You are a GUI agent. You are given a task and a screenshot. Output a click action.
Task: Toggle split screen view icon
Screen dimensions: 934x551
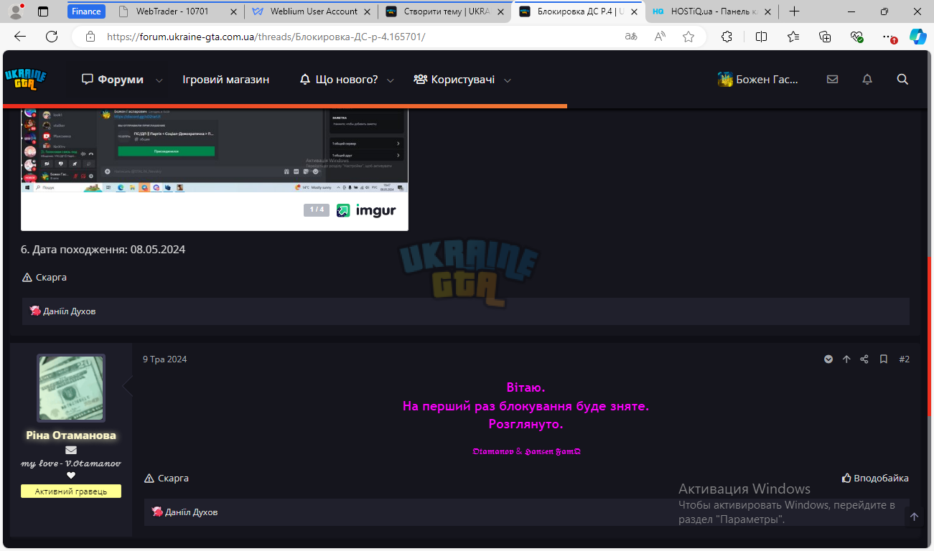pyautogui.click(x=762, y=37)
